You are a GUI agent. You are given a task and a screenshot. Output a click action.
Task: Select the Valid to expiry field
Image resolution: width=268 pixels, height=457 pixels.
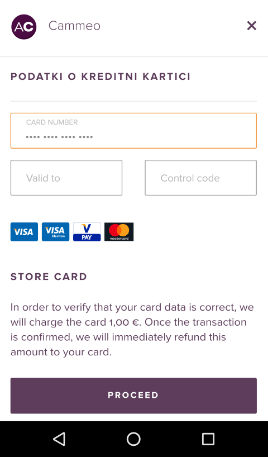(66, 178)
